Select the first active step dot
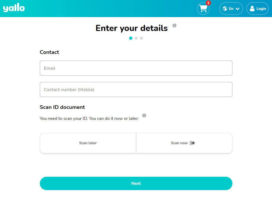Screen dimensions: 272x208 tap(131, 38)
